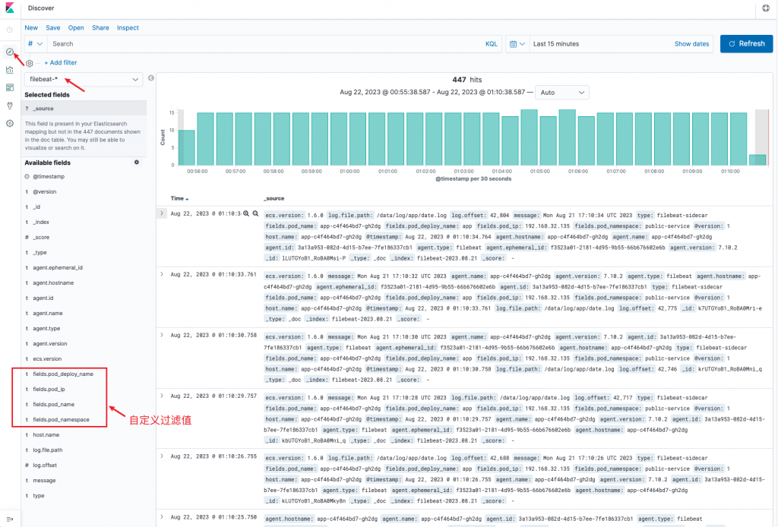Click histogram bar at 01:05:00
This screenshot has width=778, height=527.
coord(549,140)
